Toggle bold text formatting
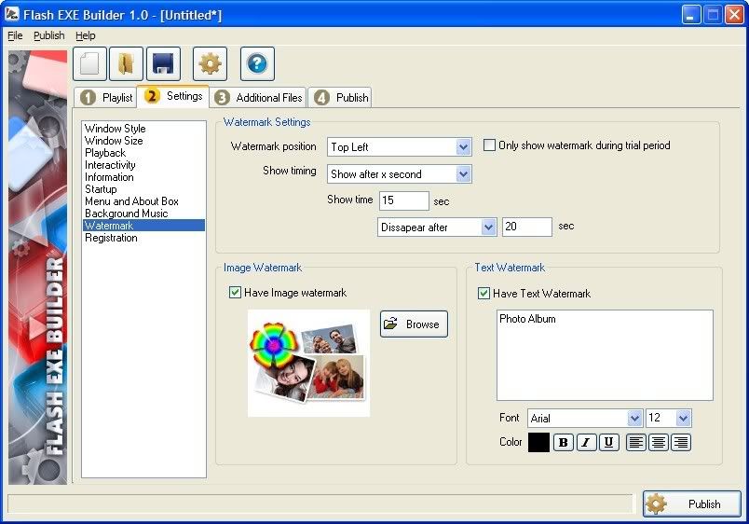Screen dimensions: 749x524 tap(564, 443)
